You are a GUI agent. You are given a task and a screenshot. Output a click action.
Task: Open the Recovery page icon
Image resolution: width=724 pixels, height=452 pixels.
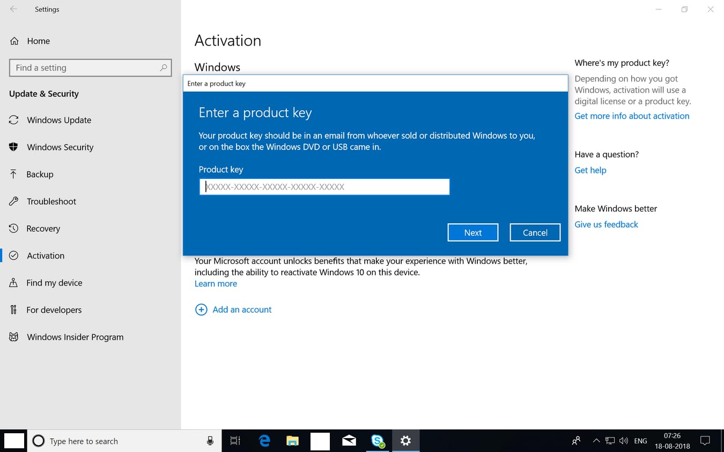coord(14,229)
